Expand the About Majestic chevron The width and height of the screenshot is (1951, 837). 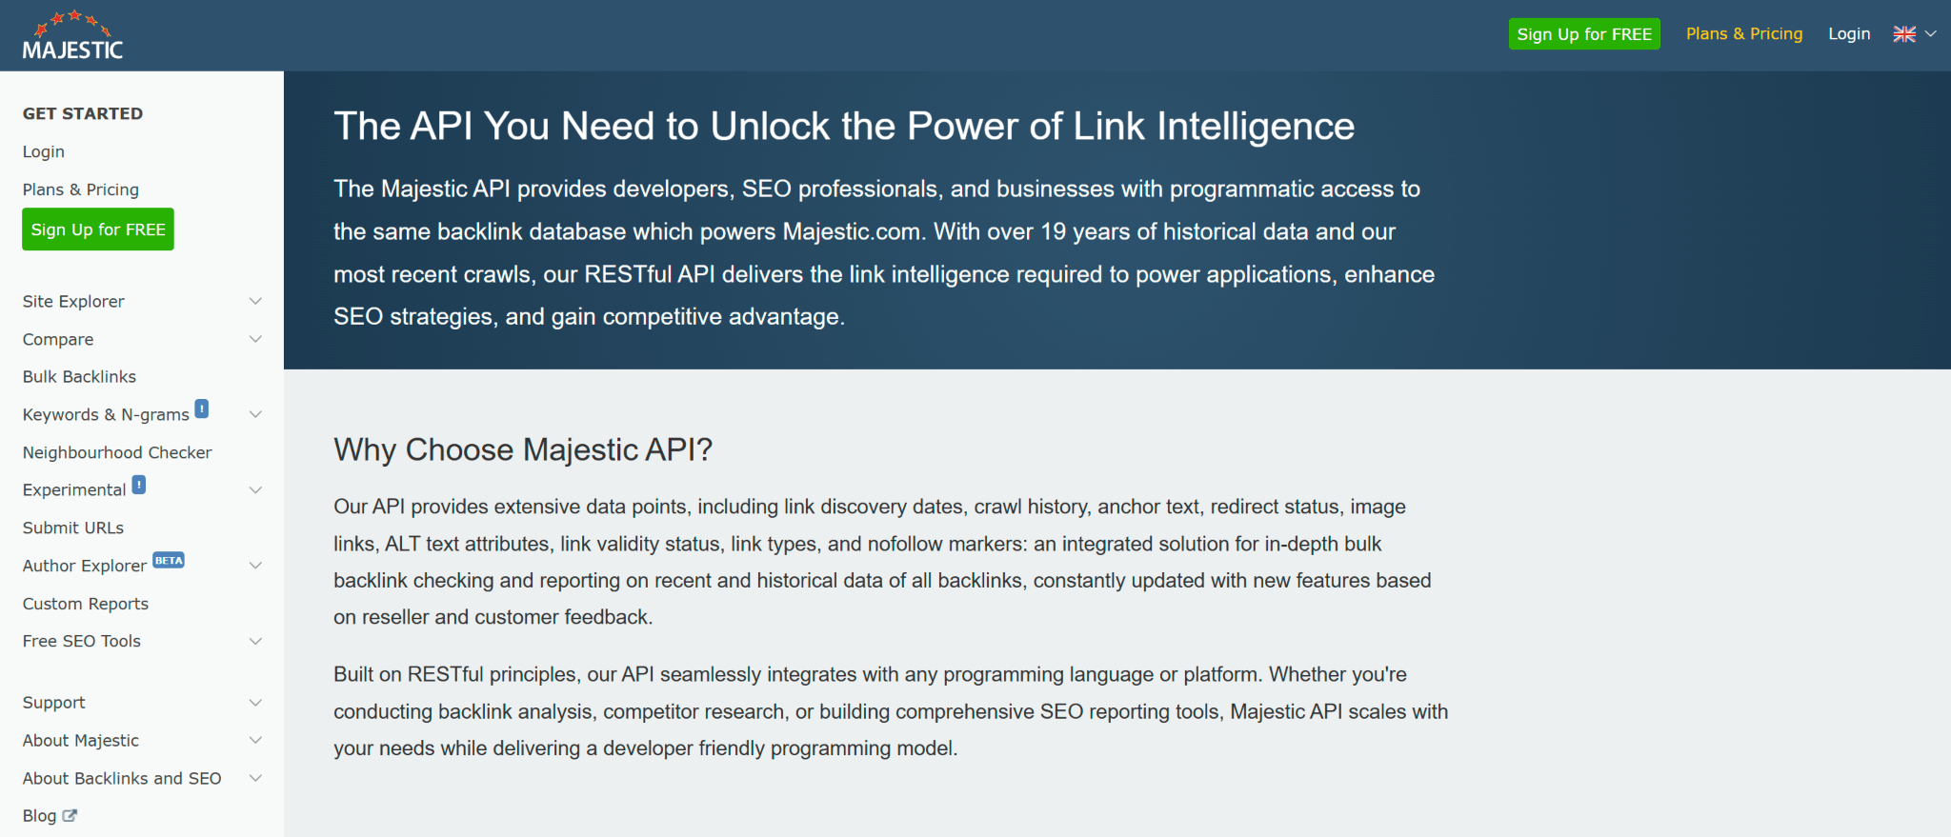pyautogui.click(x=255, y=740)
